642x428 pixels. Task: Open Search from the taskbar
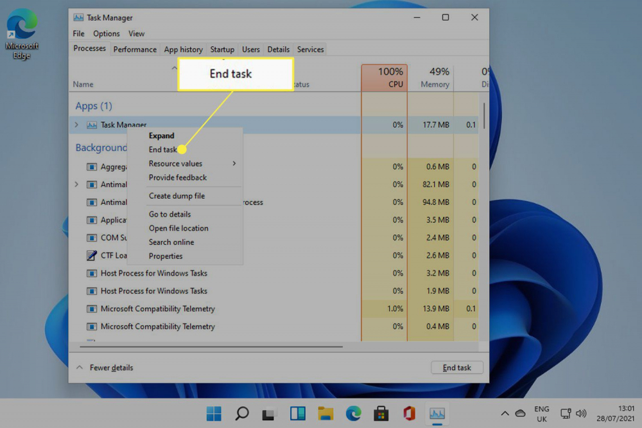point(241,413)
